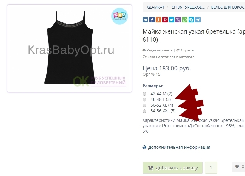Share through the Viber icon
Image resolution: width=245 pixels, height=176 pixels.
coord(178,20)
